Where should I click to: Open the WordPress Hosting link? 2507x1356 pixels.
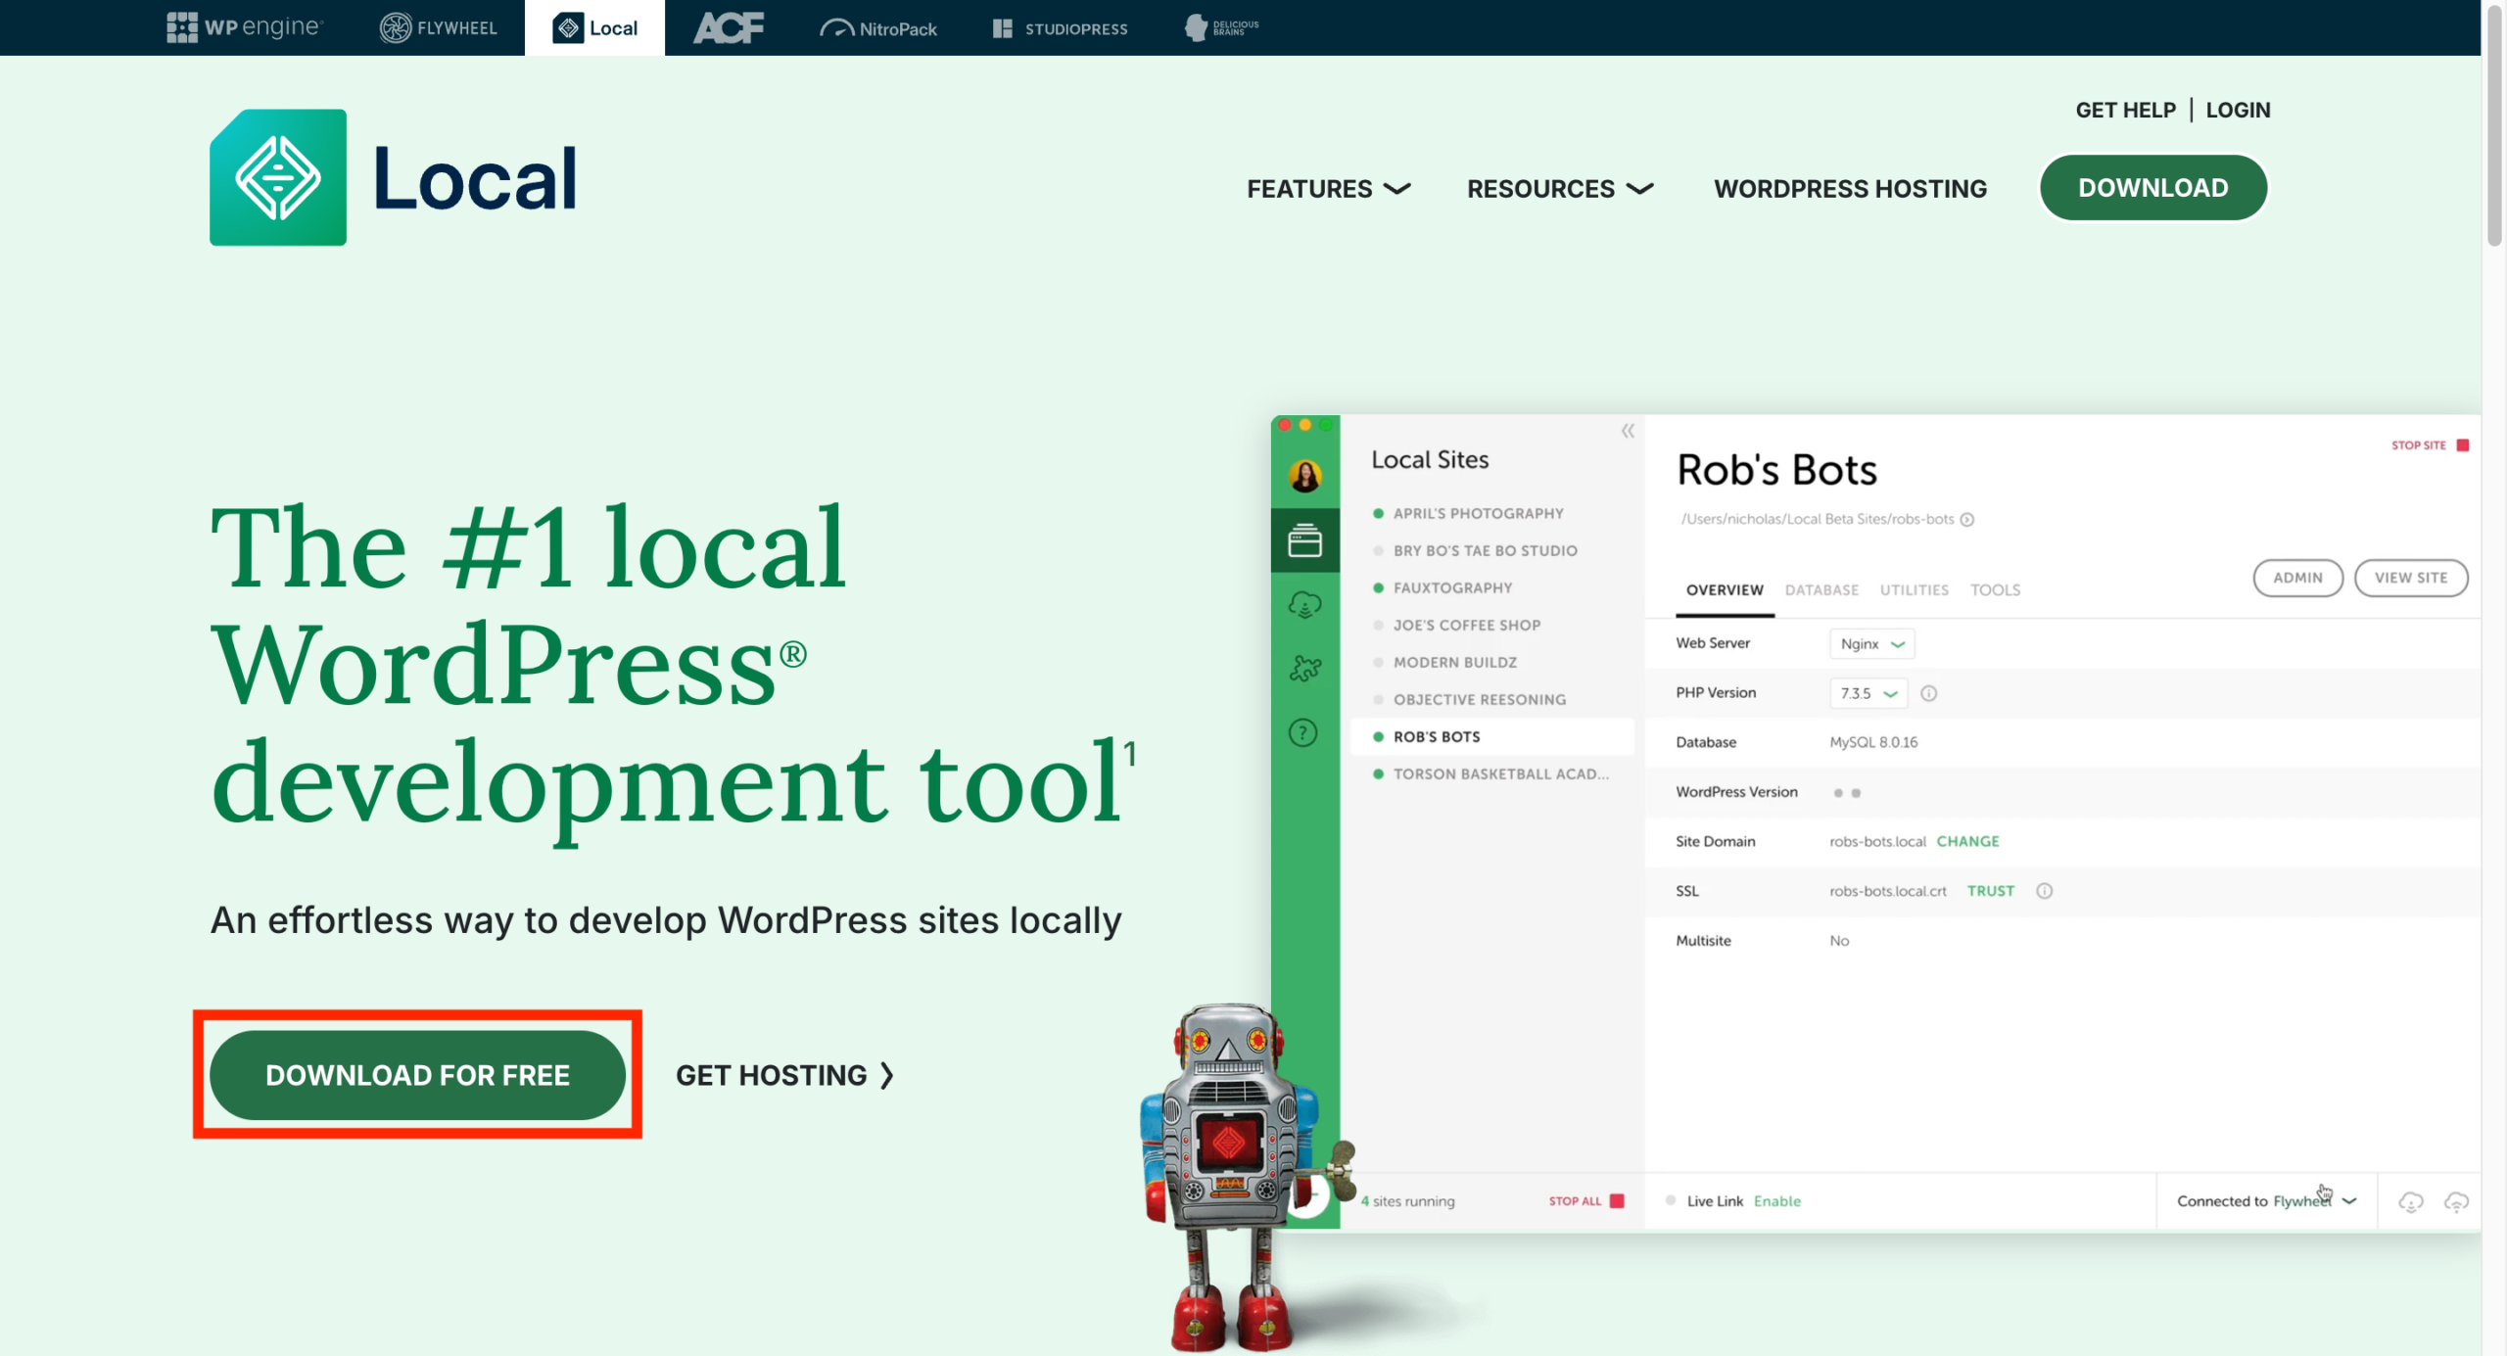pyautogui.click(x=1850, y=189)
